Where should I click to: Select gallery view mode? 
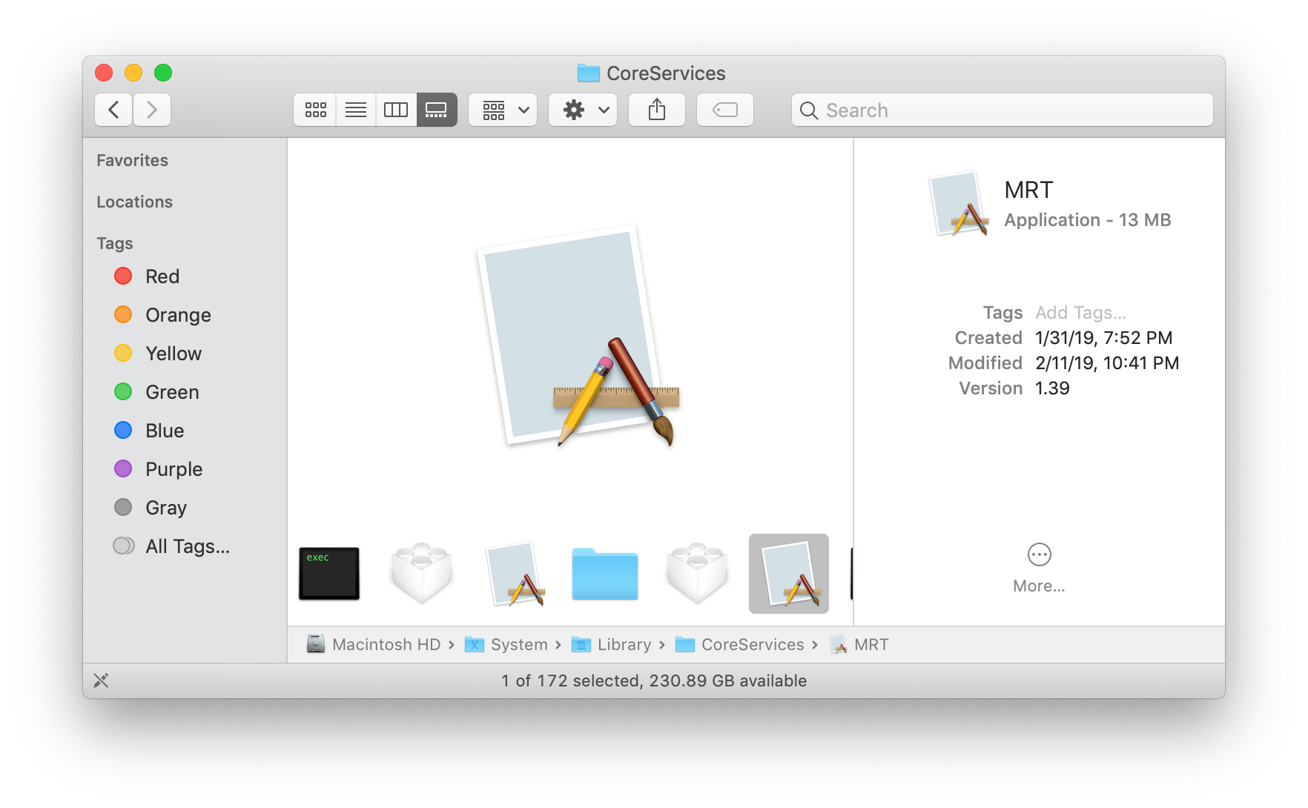point(436,110)
